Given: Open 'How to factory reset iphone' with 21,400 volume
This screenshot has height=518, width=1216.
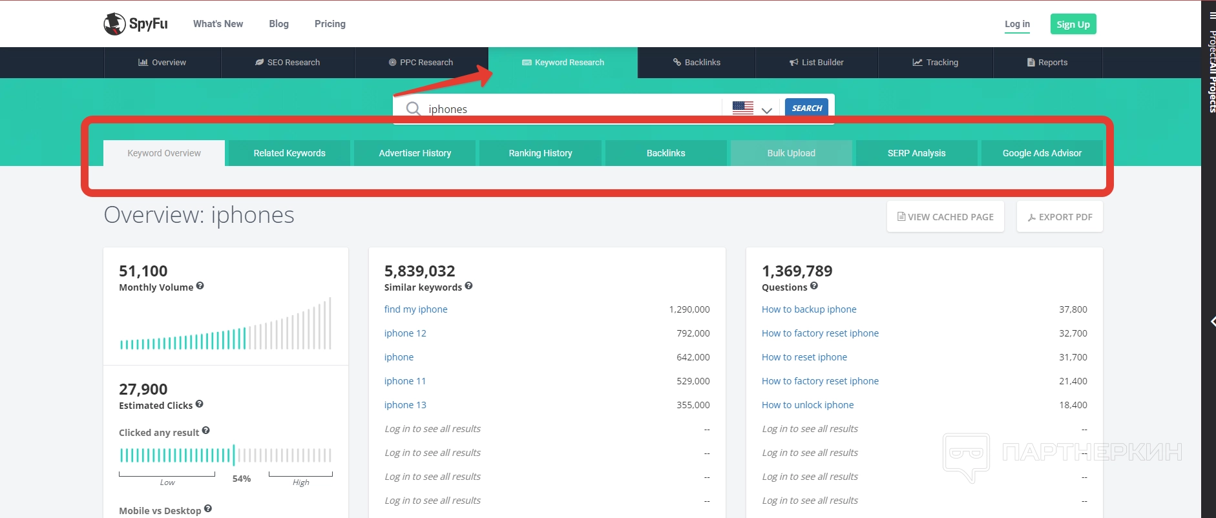Looking at the screenshot, I should [820, 381].
